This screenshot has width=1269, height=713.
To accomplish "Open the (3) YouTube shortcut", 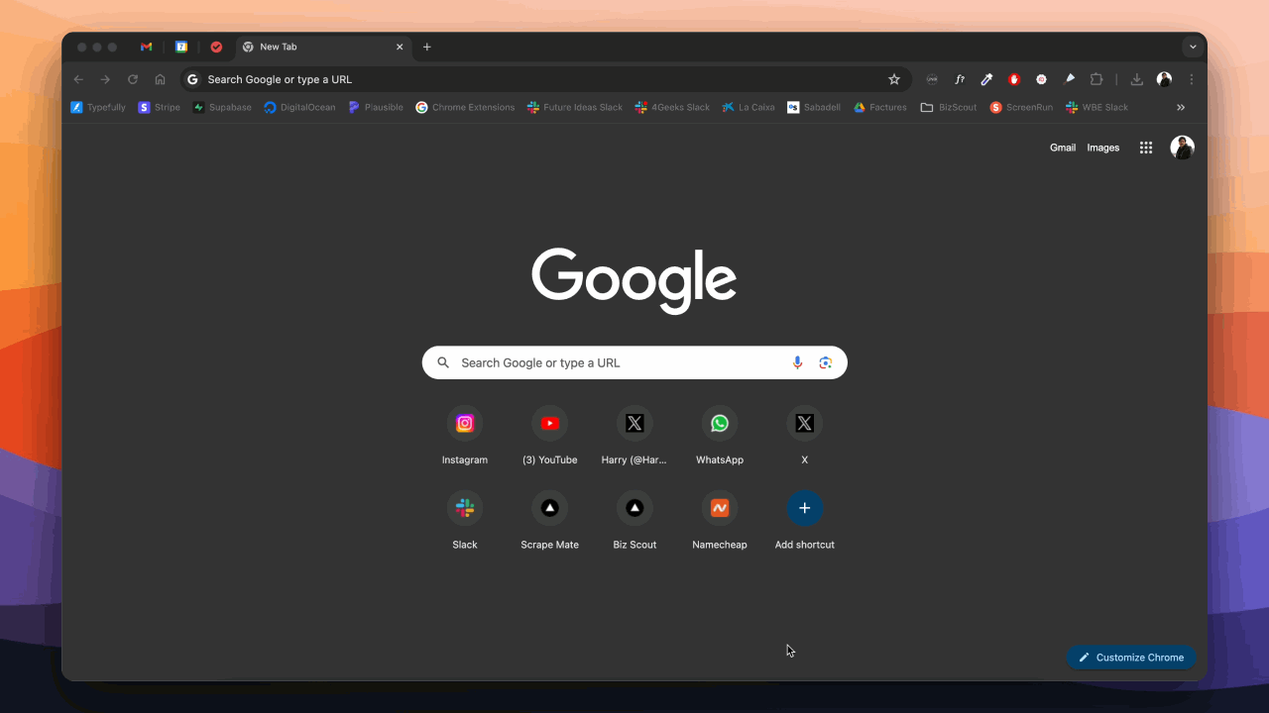I will 550,436.
